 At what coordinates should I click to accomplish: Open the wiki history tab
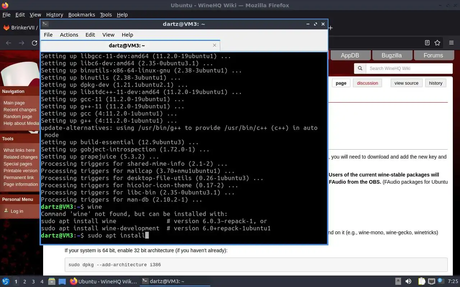click(x=436, y=83)
